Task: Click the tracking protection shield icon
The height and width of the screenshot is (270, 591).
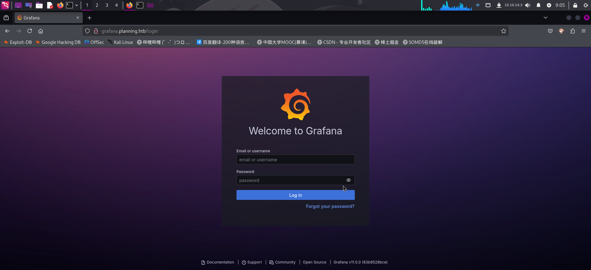Action: click(x=87, y=31)
